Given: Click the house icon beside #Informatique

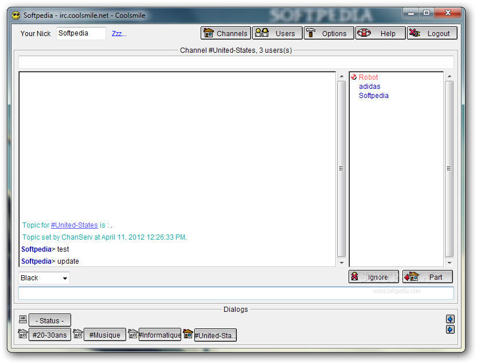Looking at the screenshot, I should point(133,334).
